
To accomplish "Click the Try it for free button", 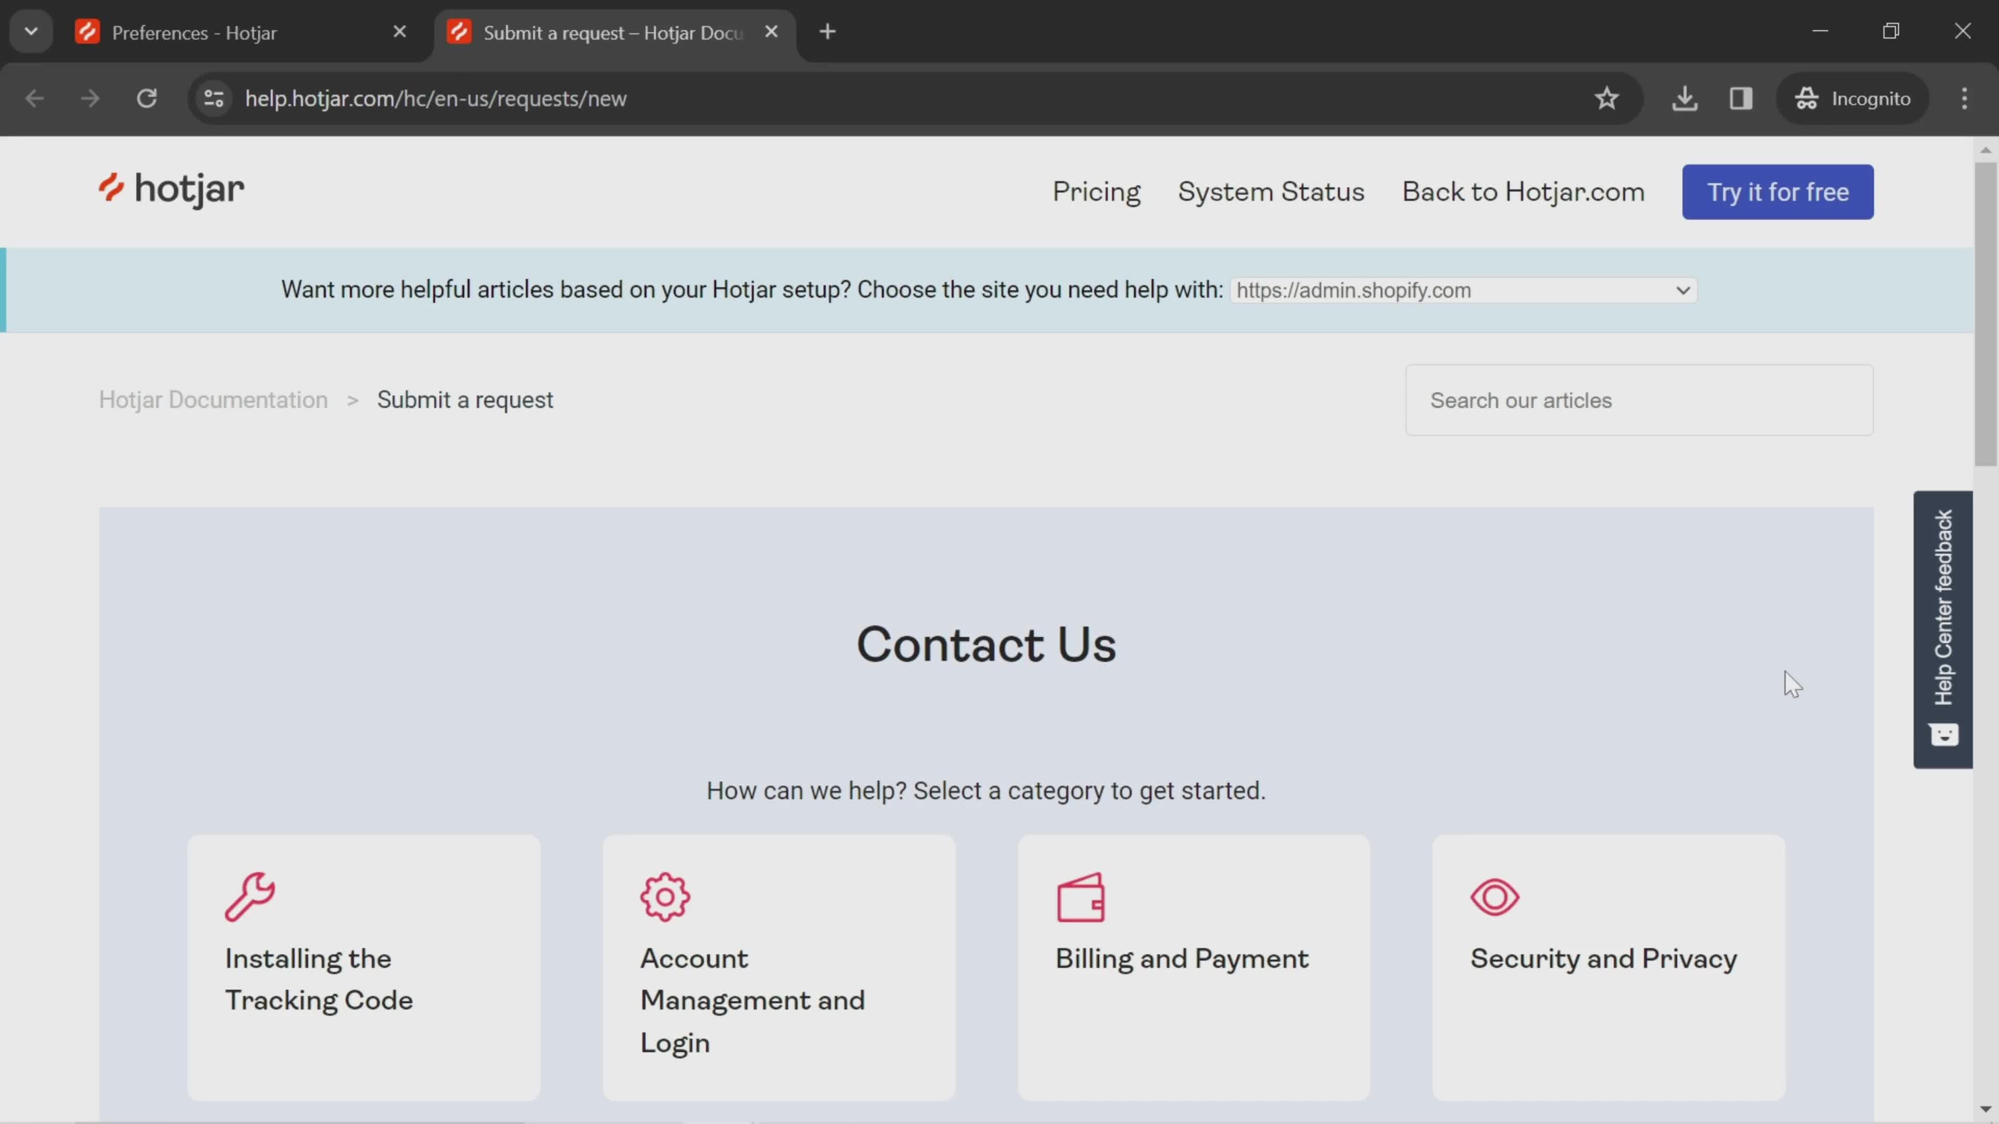I will (1778, 191).
